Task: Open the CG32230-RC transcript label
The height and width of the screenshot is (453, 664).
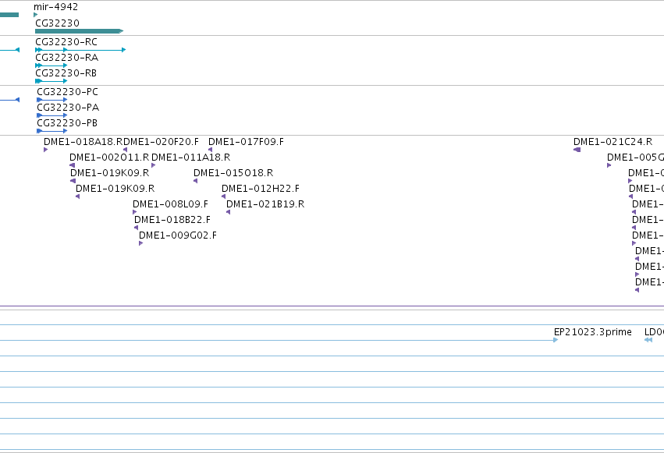Action: coord(66,42)
